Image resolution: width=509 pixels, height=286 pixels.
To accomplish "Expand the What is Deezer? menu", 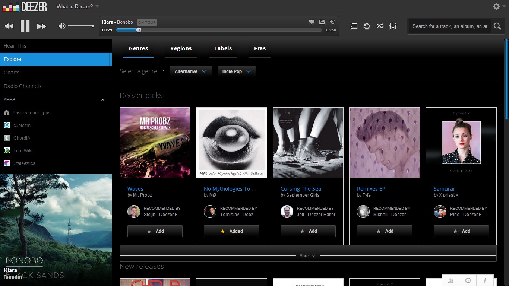I will [78, 6].
